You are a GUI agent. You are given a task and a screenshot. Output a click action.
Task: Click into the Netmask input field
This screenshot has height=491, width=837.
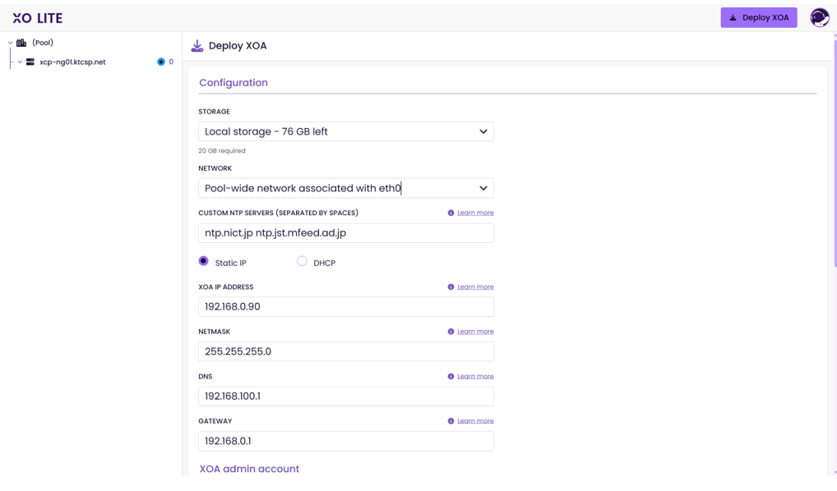[x=345, y=351]
